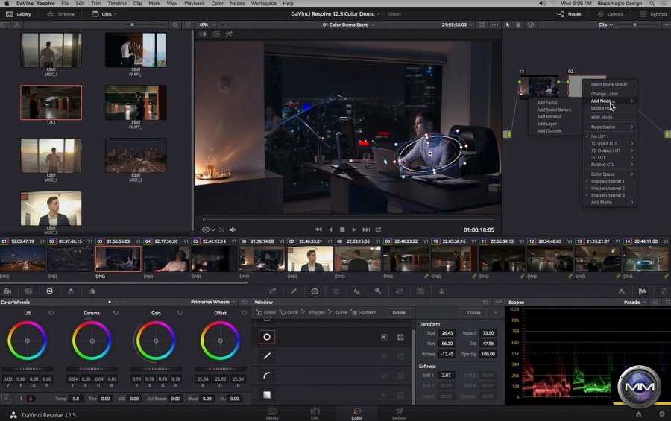Choose Add Layer from submenu
Screen dimensions: 671x421
pyautogui.click(x=547, y=124)
